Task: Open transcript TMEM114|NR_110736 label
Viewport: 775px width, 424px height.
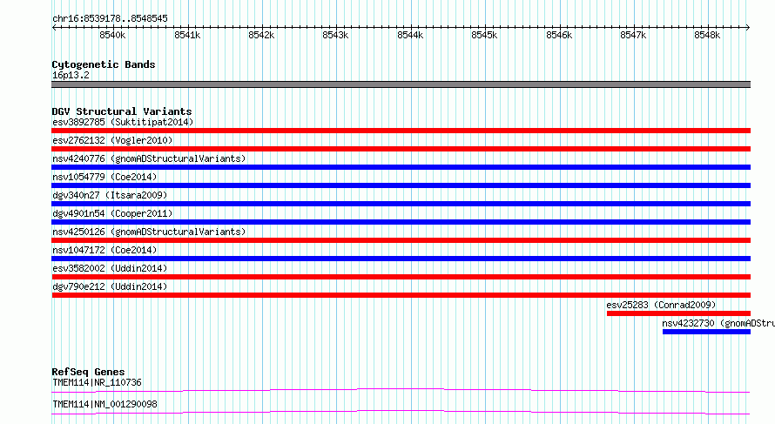Action: 97,382
